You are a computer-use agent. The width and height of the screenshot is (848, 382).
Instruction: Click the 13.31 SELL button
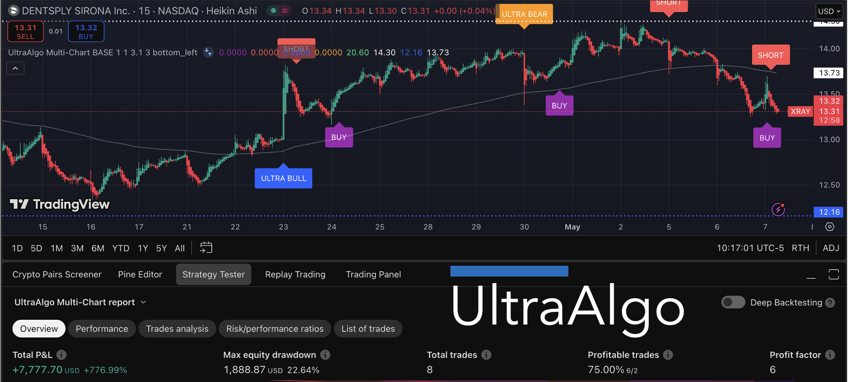(x=26, y=32)
